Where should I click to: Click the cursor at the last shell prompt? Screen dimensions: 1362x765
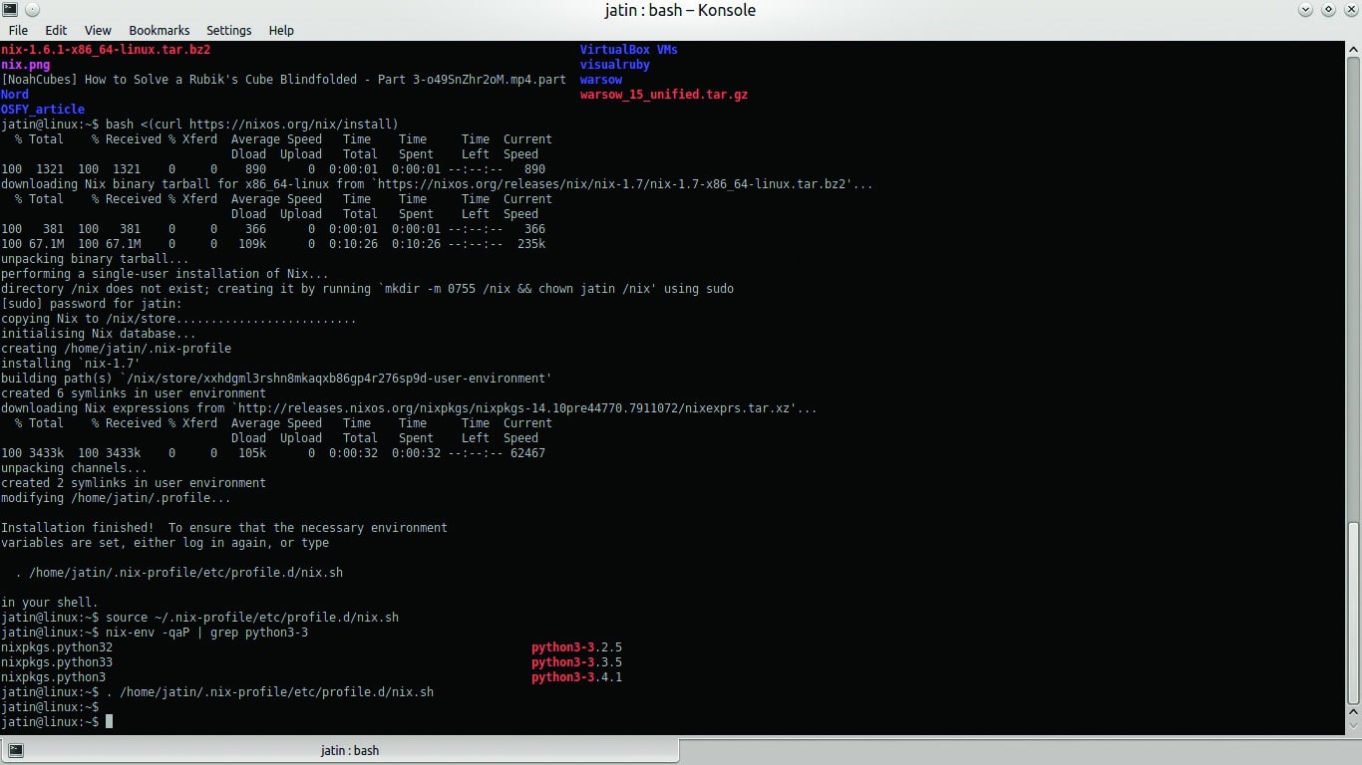click(109, 721)
